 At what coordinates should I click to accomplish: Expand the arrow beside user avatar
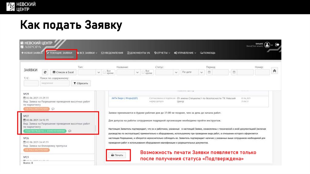coord(272,45)
